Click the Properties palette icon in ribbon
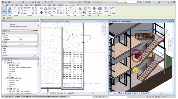This screenshot has height=99, width=178. [x=9, y=12]
